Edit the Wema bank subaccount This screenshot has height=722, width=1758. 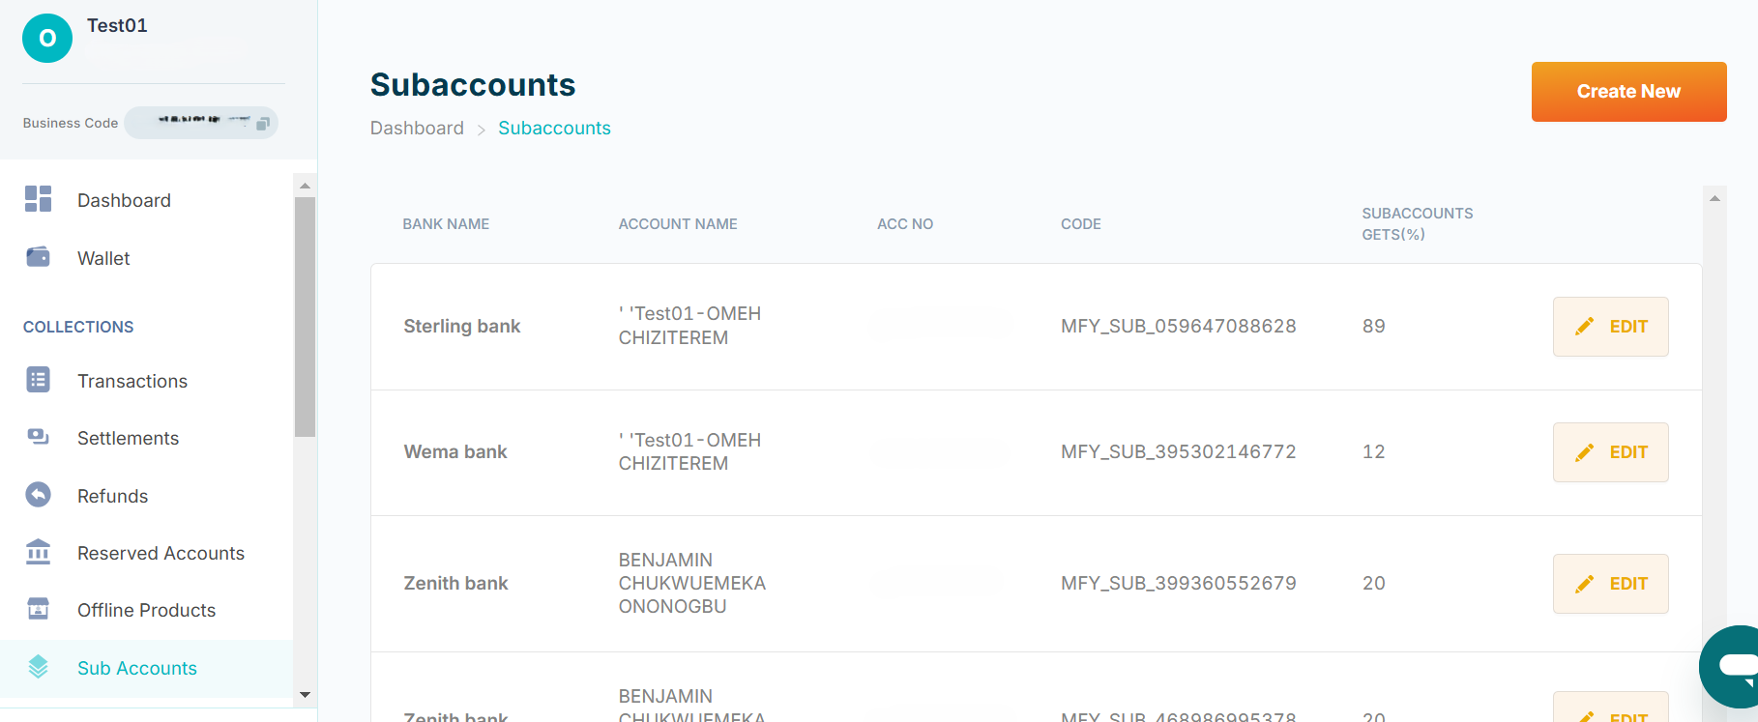coord(1610,452)
